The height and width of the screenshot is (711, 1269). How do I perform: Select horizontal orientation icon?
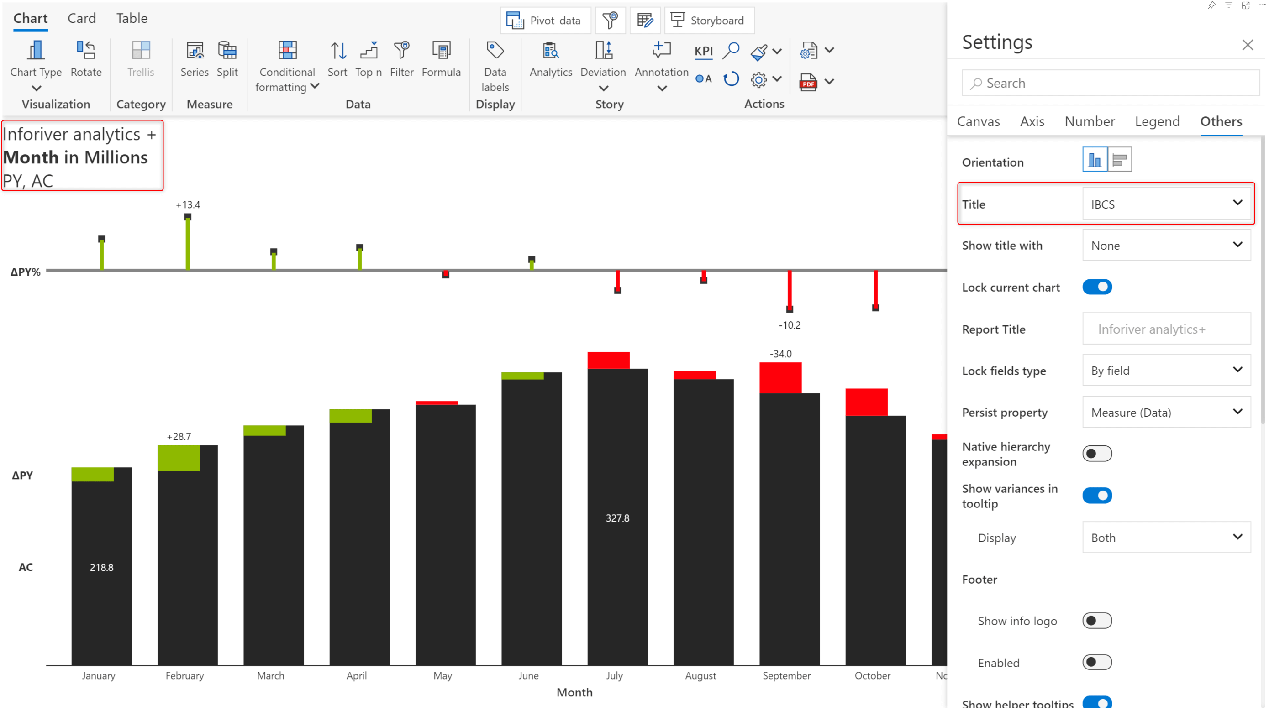tap(1119, 159)
